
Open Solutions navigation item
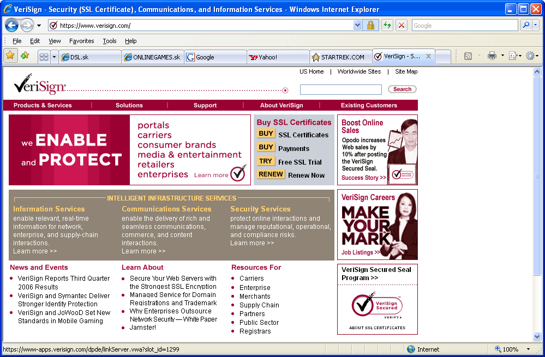pyautogui.click(x=129, y=105)
